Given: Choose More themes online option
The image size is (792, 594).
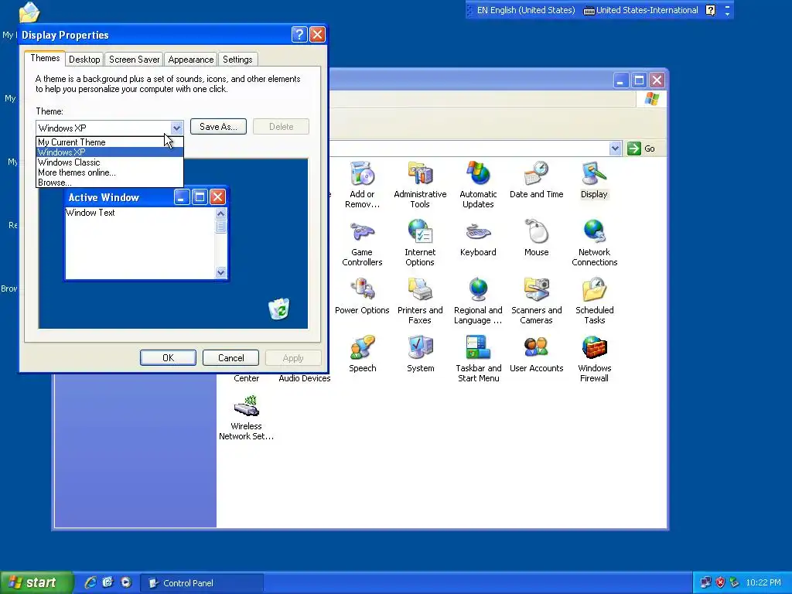Looking at the screenshot, I should 110,172.
